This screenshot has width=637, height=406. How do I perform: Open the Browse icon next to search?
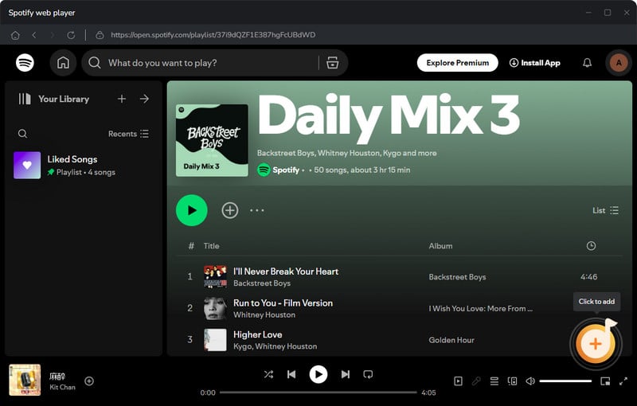333,63
